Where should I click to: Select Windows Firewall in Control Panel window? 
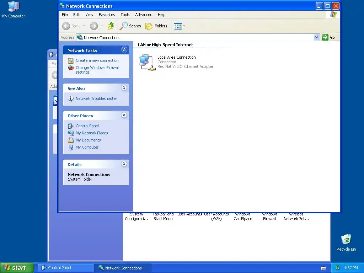point(269,216)
